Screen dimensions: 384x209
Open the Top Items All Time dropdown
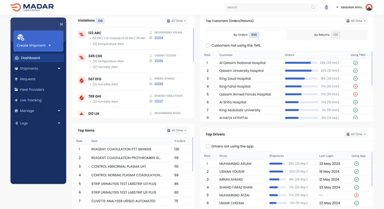[177, 131]
